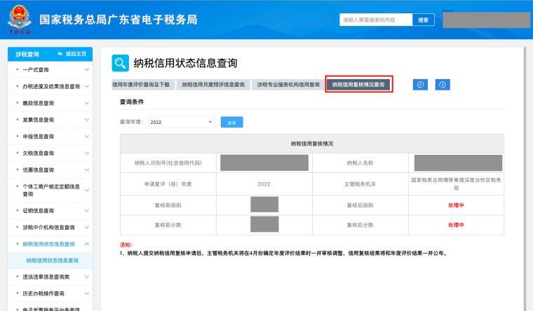Expand 发票信息查询 menu
Screen dimensions: 533x311
tap(50, 120)
